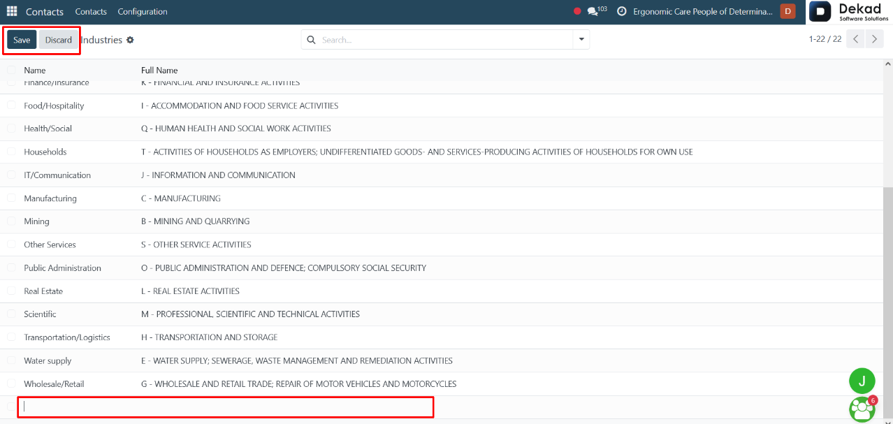Check the Other Services row checkbox
The height and width of the screenshot is (424, 893).
11,244
